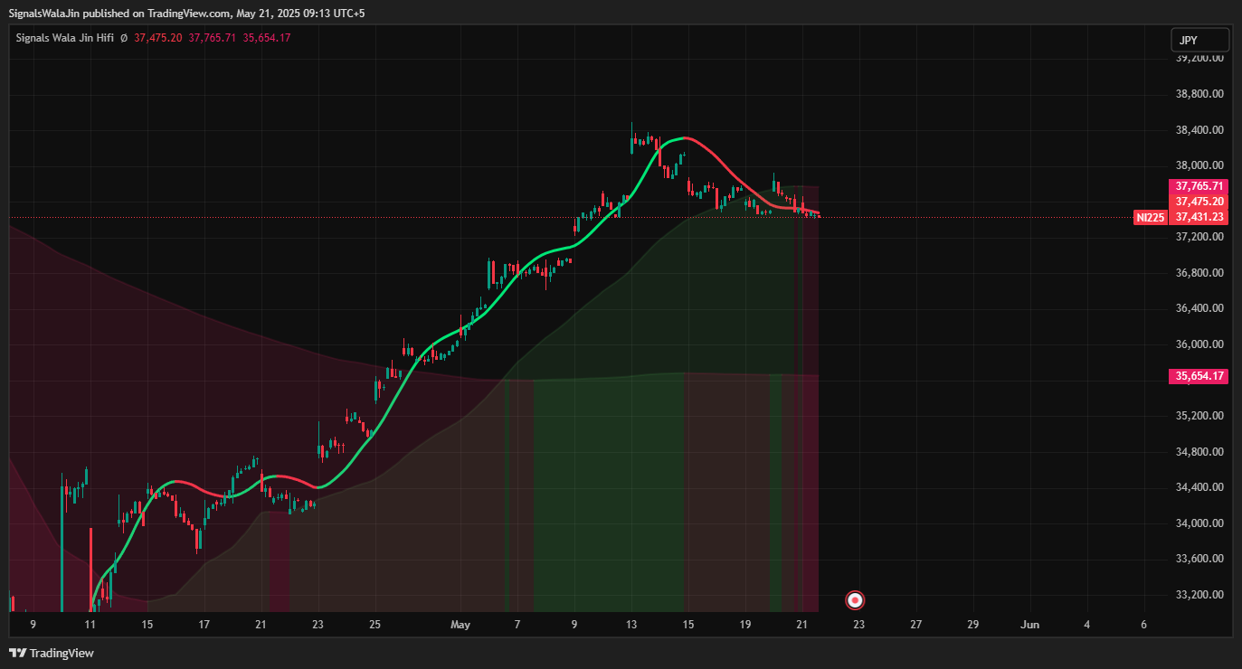
Task: Click the 33,200.00 price axis label
Action: click(1199, 595)
